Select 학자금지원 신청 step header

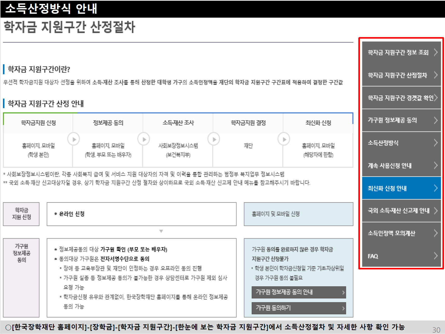tap(38, 123)
